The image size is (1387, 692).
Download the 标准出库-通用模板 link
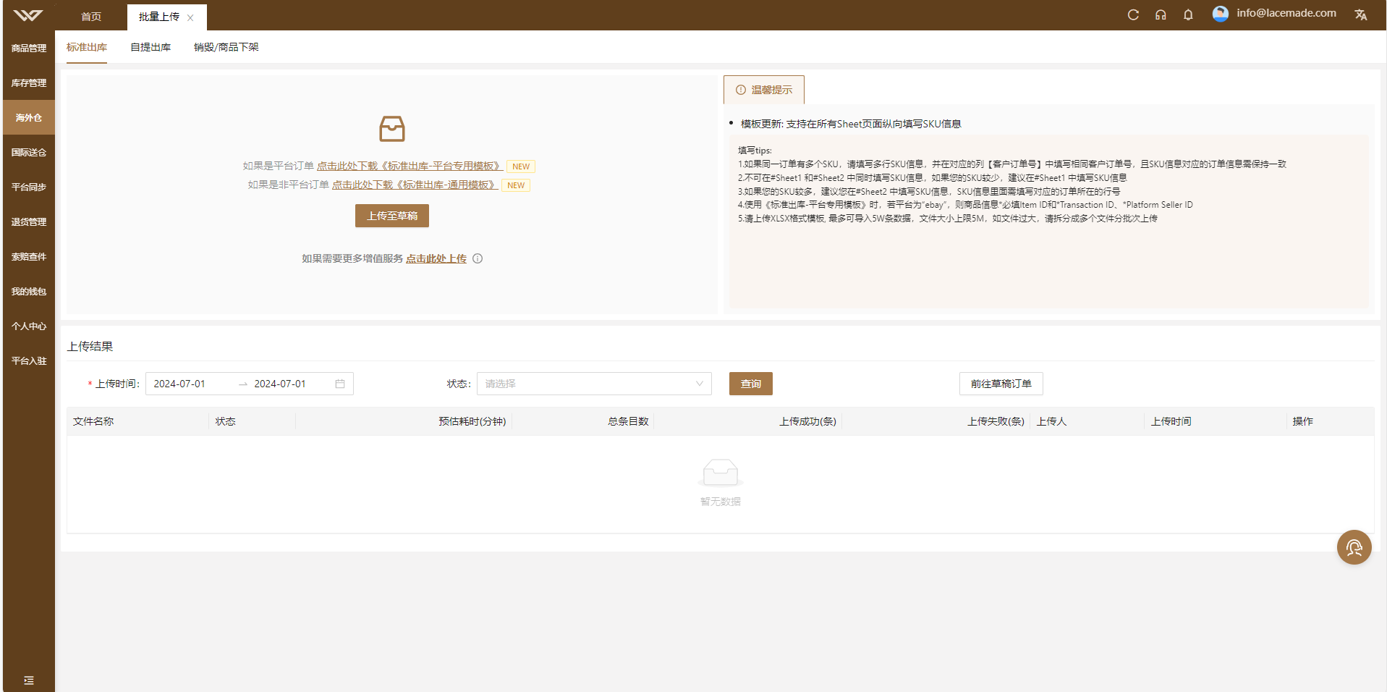415,185
